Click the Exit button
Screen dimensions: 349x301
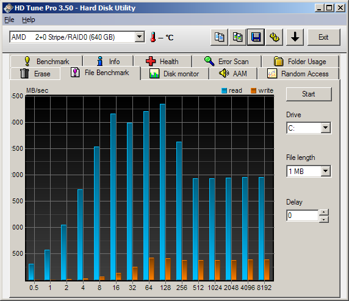323,37
